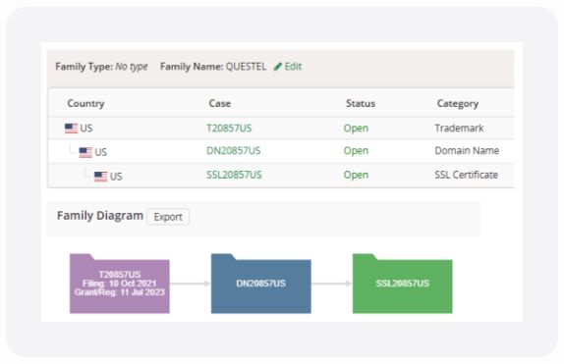Click Open status of Trademark row
564x364 pixels.
click(x=356, y=129)
